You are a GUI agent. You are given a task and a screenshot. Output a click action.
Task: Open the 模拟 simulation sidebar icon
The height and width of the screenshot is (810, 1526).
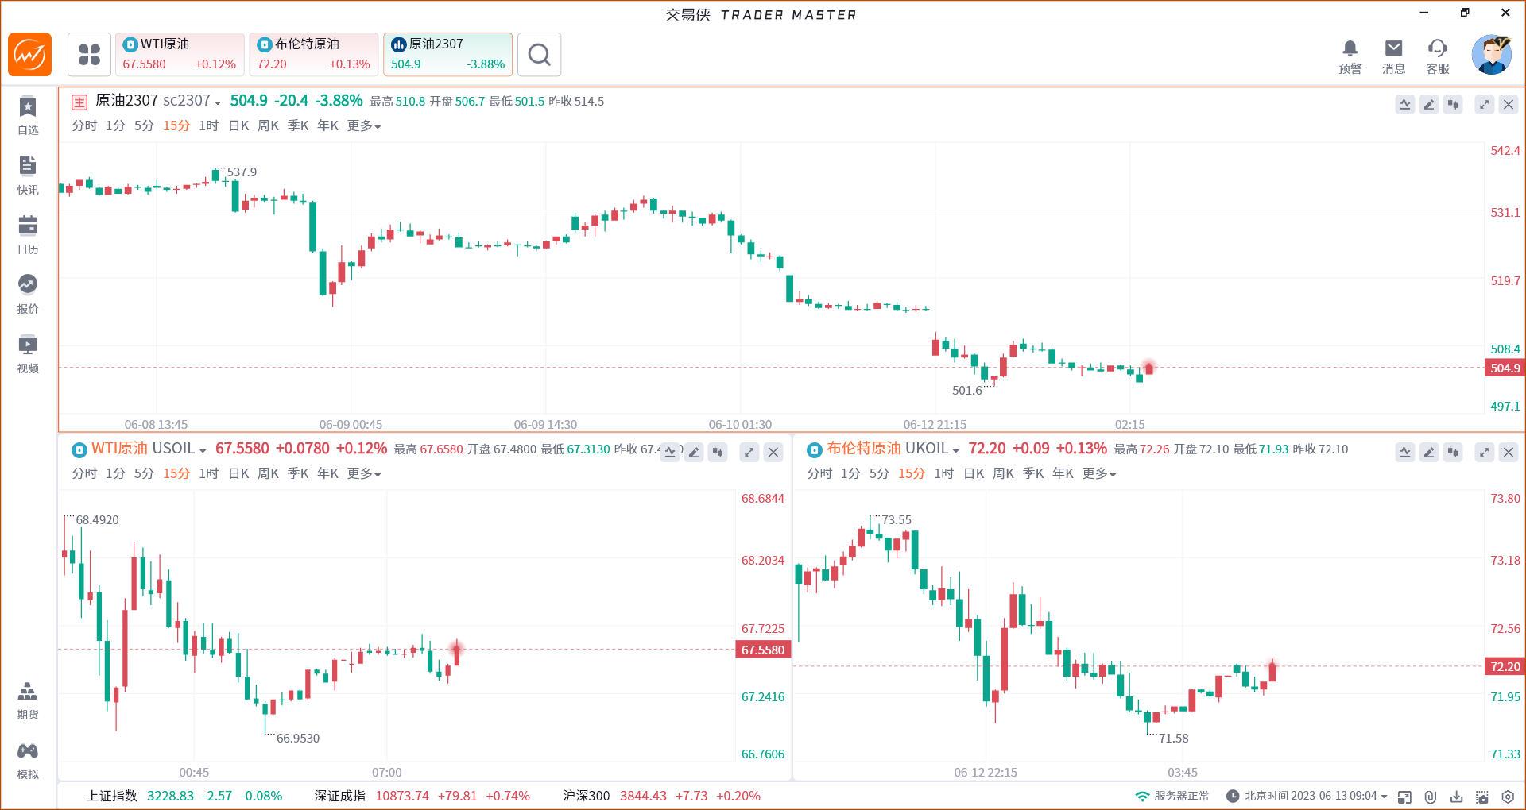[28, 760]
